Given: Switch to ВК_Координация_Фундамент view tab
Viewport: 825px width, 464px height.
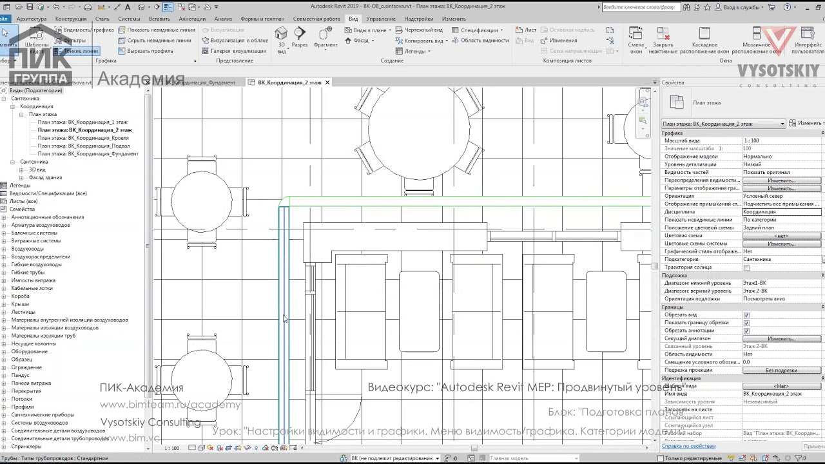Looking at the screenshot, I should point(199,82).
